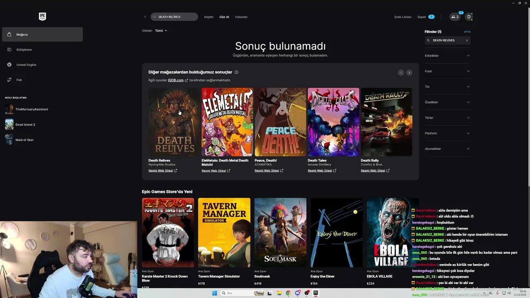Expand the Tür filter

(447, 87)
